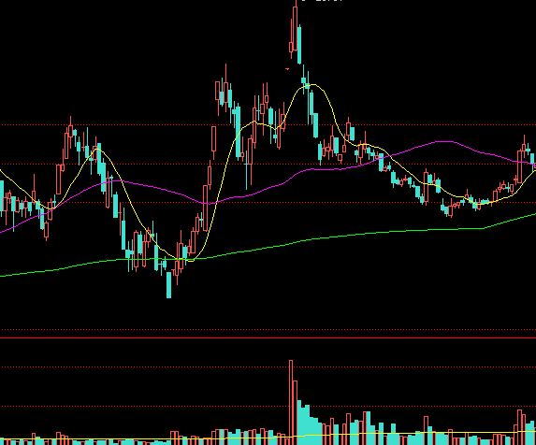Select the tall red candle near the right edge
This screenshot has height=445, width=536.
pos(520,166)
